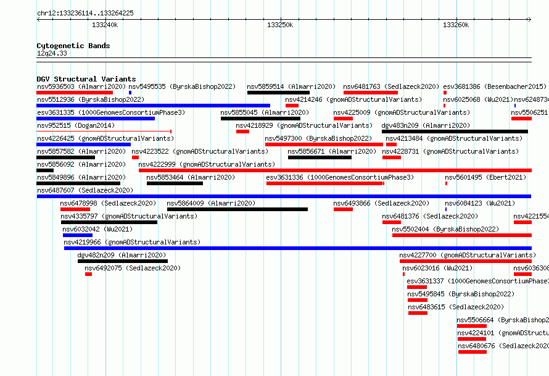Open nsv6032042 (Wu2021) variant

(x=97, y=229)
